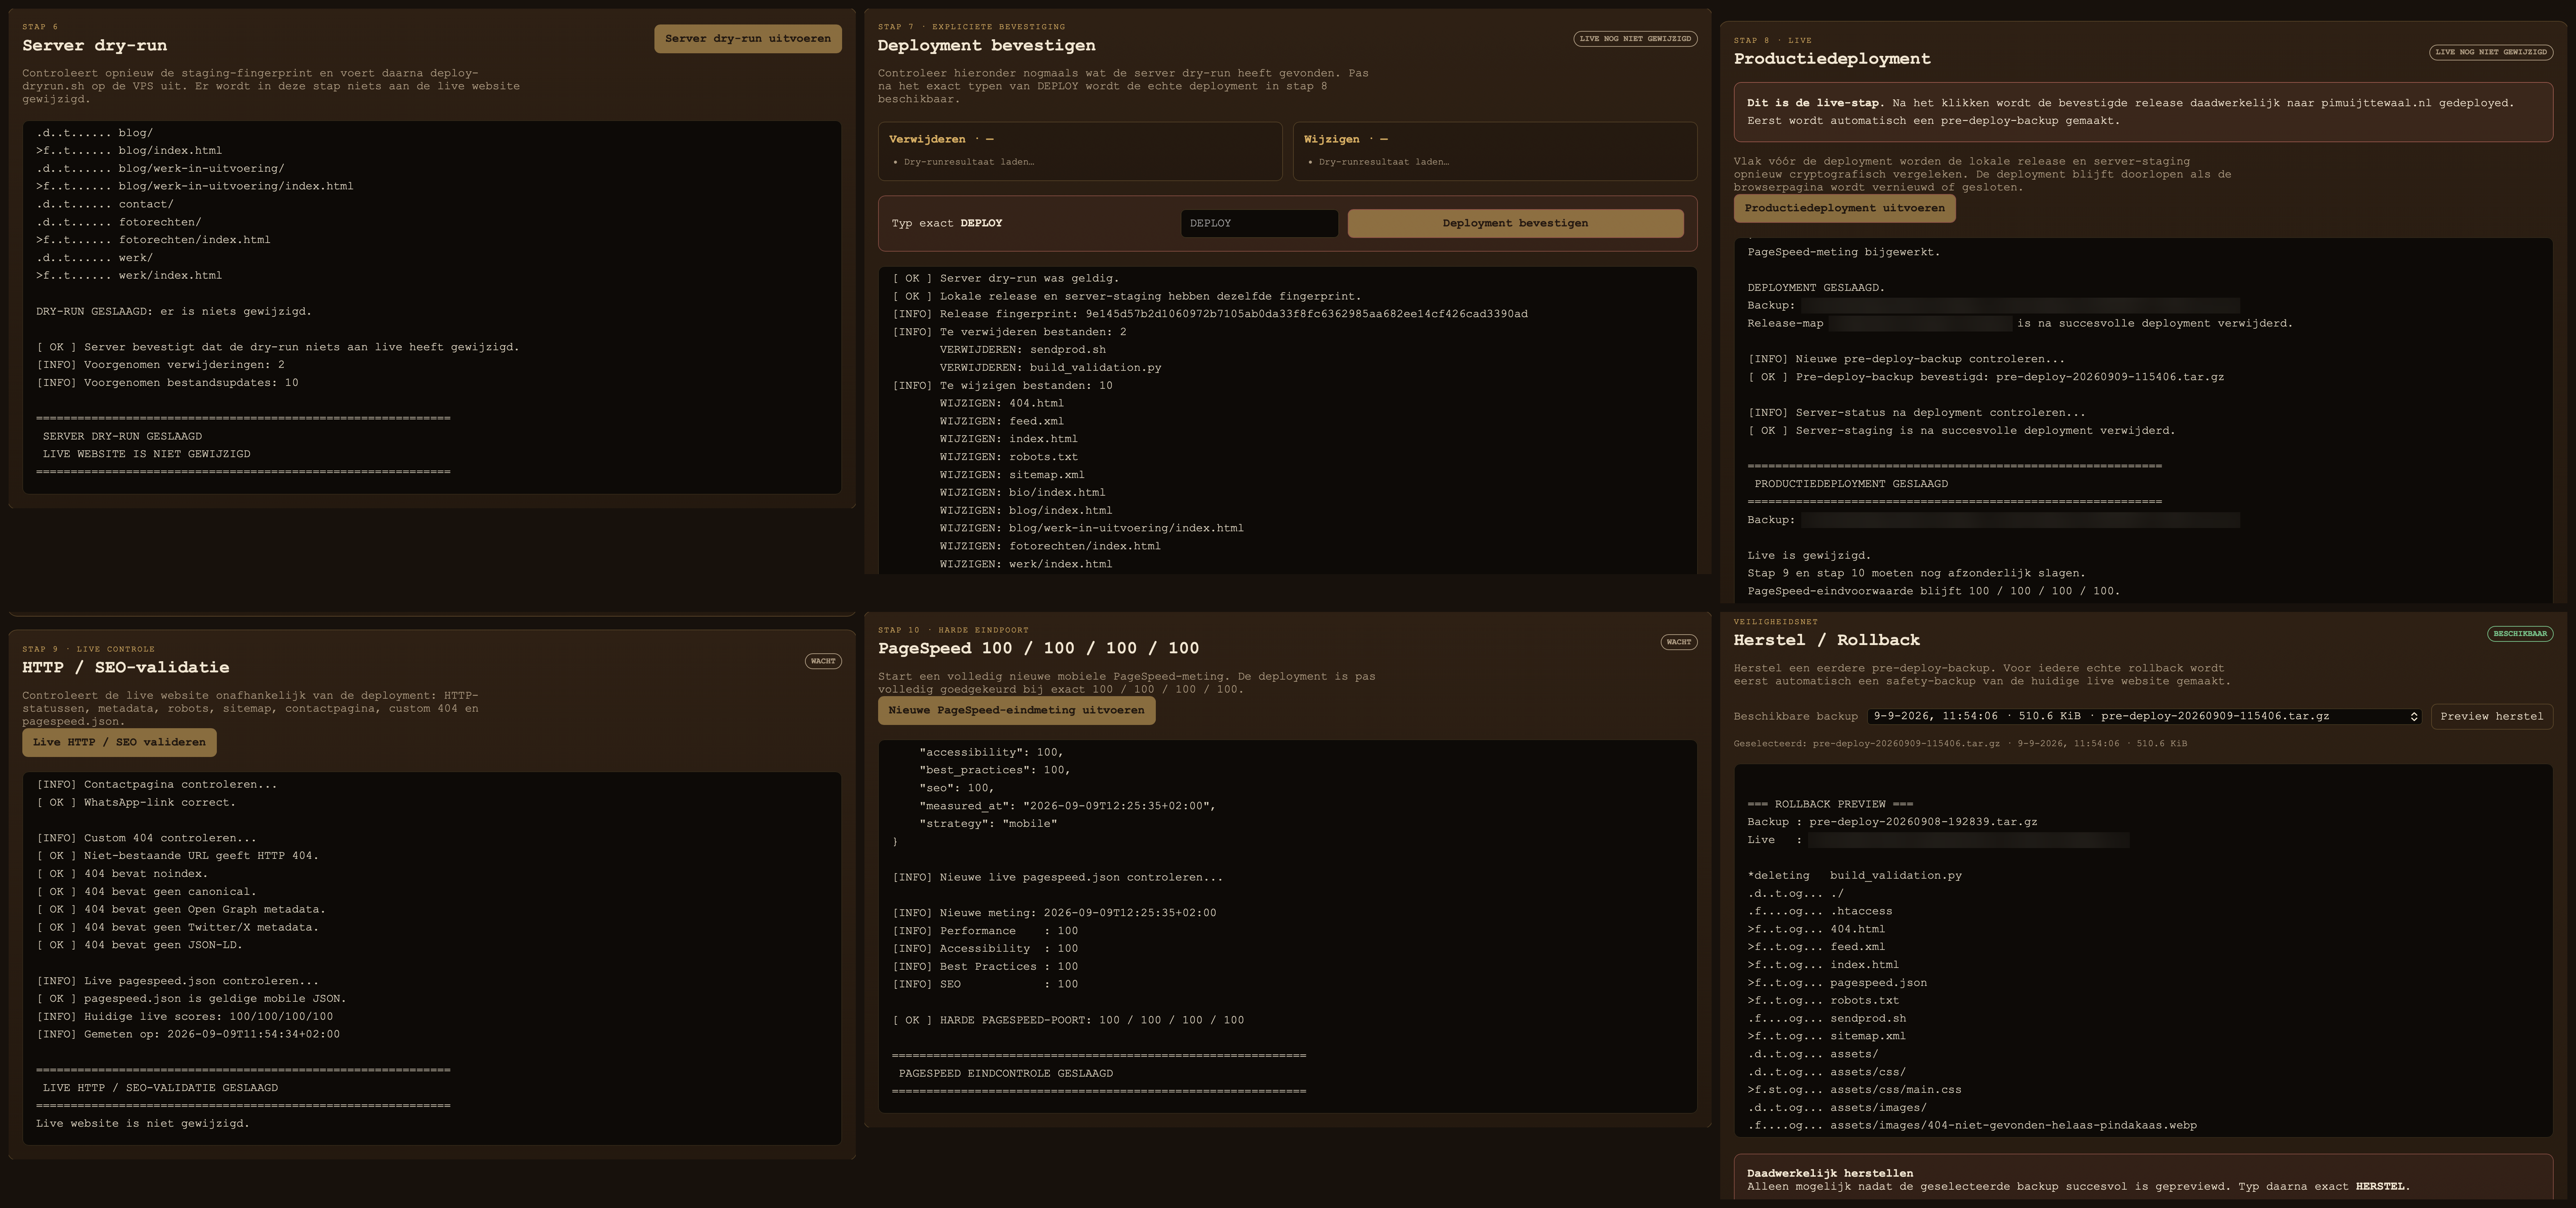Click 'DRY-RUN GESLAAGD: er is niets gewijzigd.' line
The height and width of the screenshot is (1208, 2576).
coord(174,312)
